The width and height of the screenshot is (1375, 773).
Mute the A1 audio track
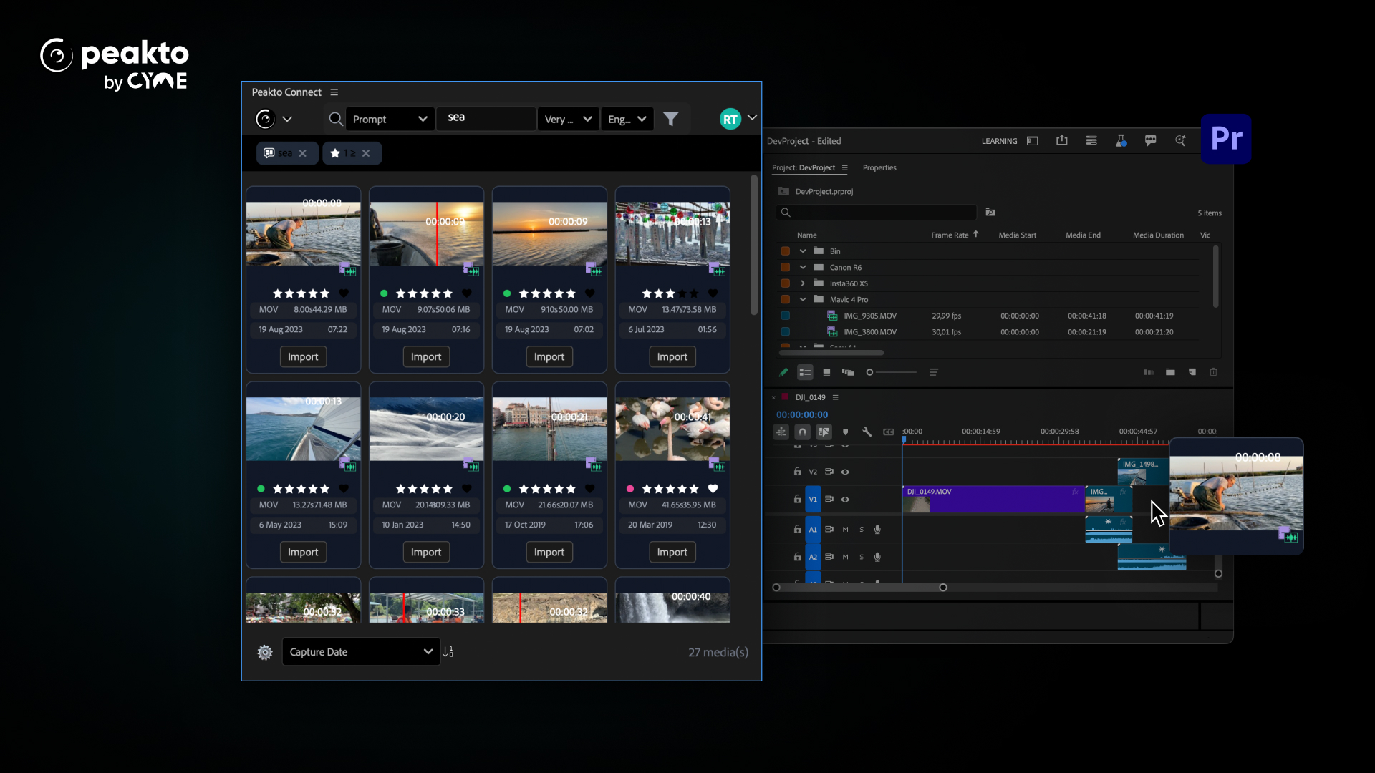845,530
